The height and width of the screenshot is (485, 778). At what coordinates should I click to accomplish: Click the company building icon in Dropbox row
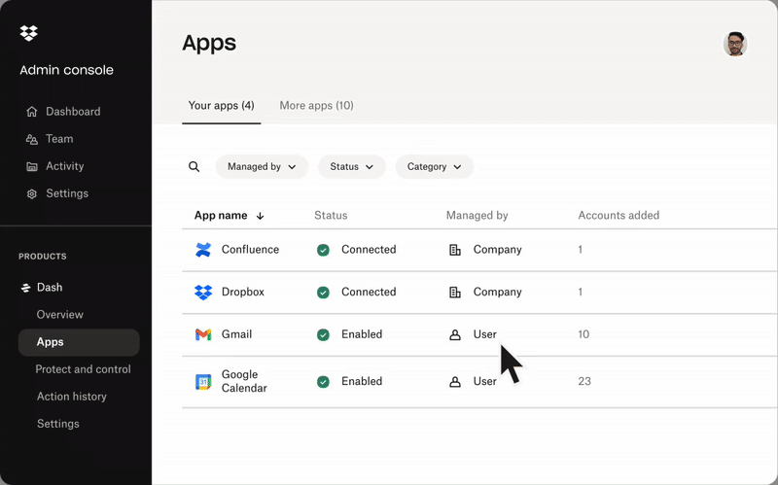coord(455,293)
